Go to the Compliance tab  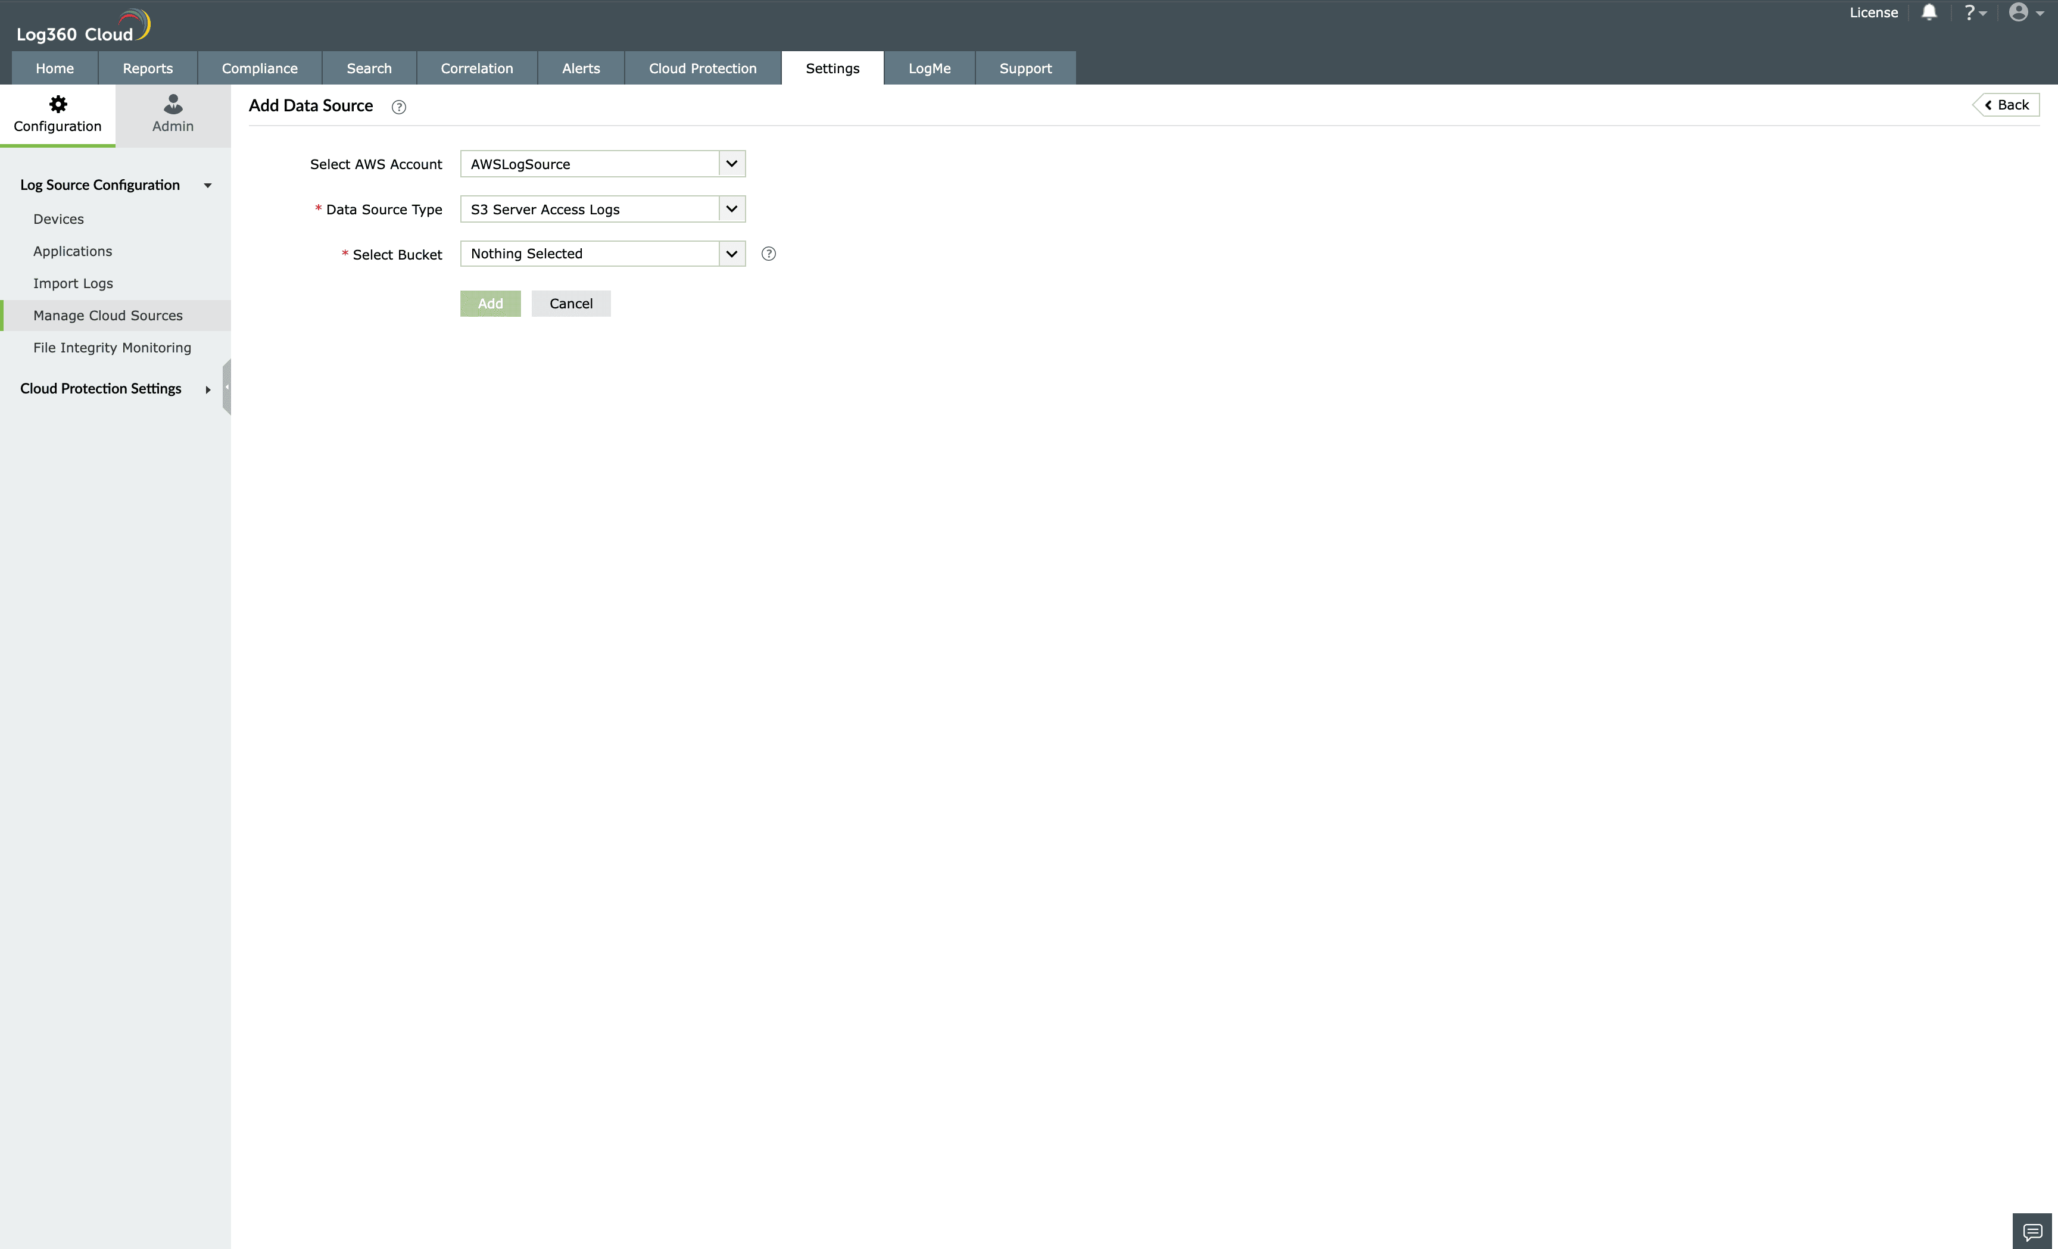tap(259, 68)
